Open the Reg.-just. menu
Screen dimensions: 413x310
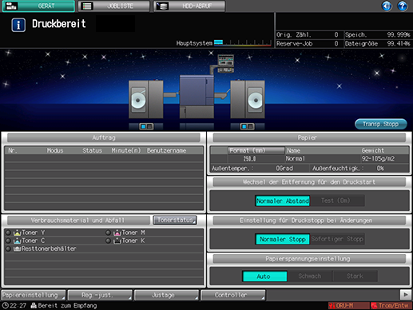click(100, 295)
